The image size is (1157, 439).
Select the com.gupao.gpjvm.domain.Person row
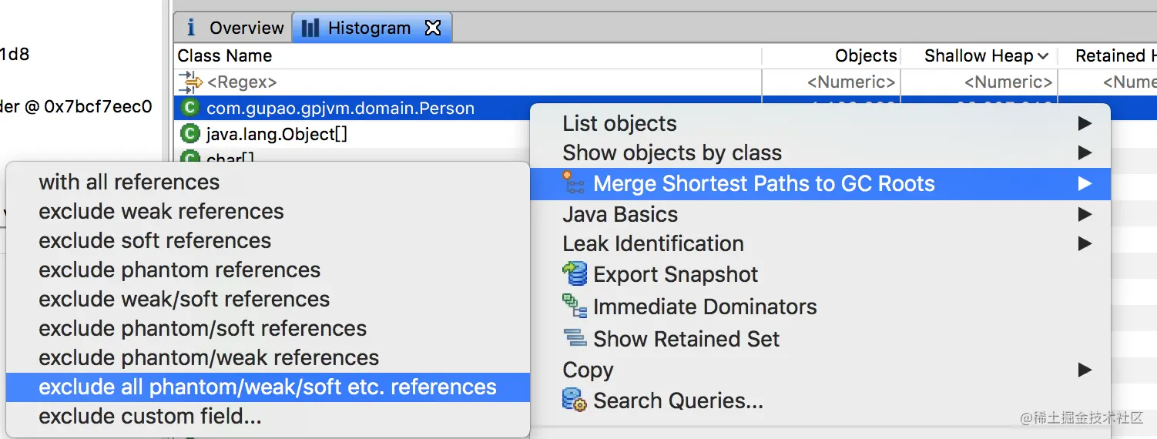click(340, 108)
